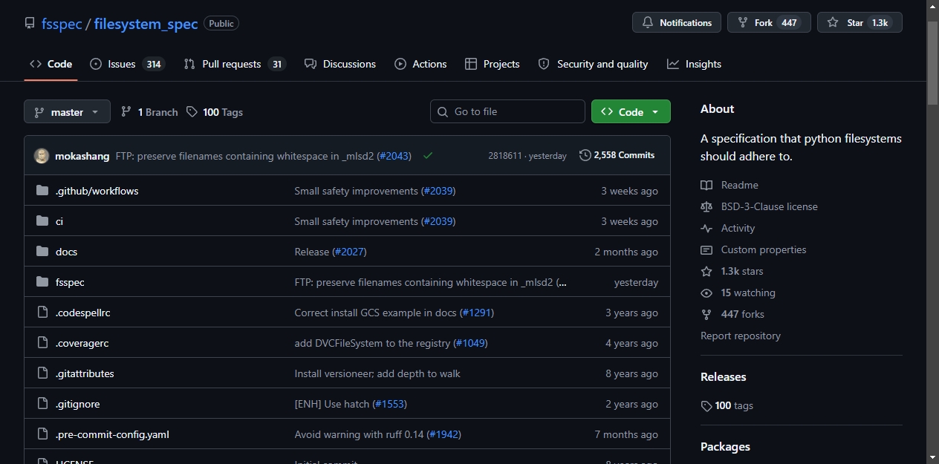Image resolution: width=939 pixels, height=464 pixels.
Task: Click the folder icon for ci
Action: click(x=42, y=221)
